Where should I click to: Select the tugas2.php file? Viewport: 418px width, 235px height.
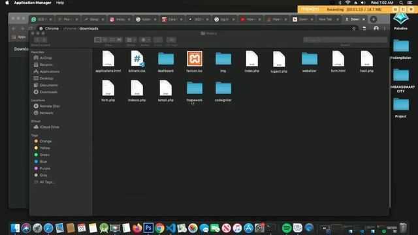pyautogui.click(x=279, y=62)
